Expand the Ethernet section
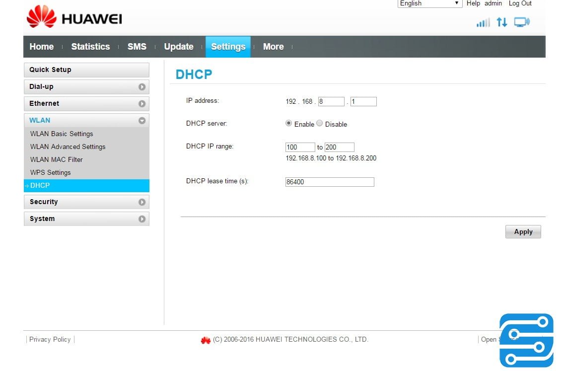This screenshot has width=563, height=371. [x=143, y=103]
